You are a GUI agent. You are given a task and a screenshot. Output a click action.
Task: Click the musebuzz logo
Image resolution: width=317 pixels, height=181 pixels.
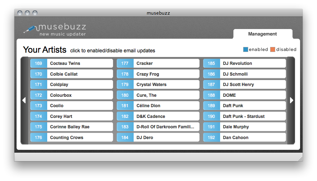[x=55, y=29]
